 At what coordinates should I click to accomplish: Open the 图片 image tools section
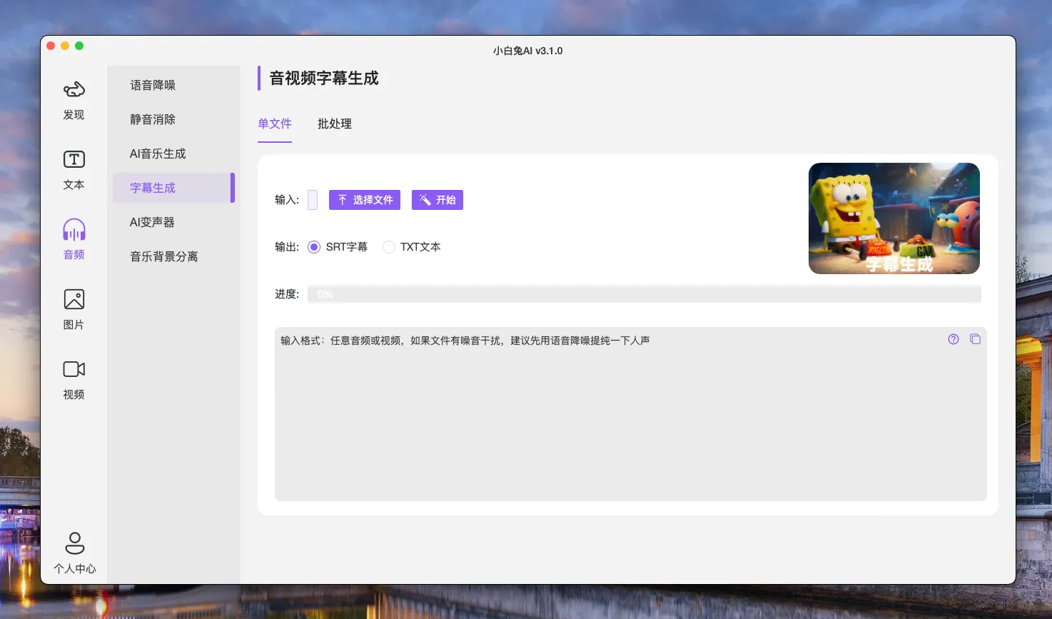(74, 311)
